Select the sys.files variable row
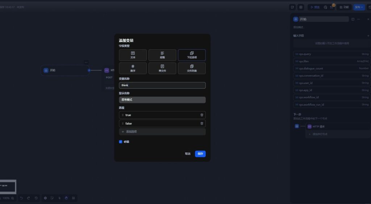Screen dimensions: 371x204 (332, 61)
